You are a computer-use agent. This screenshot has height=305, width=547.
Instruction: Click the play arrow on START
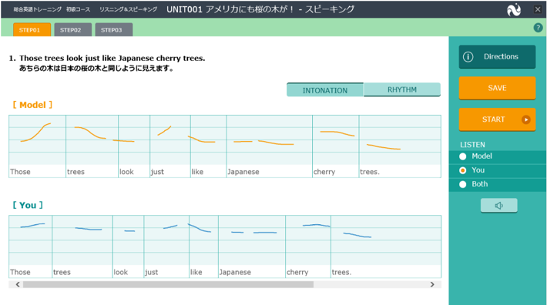(525, 119)
